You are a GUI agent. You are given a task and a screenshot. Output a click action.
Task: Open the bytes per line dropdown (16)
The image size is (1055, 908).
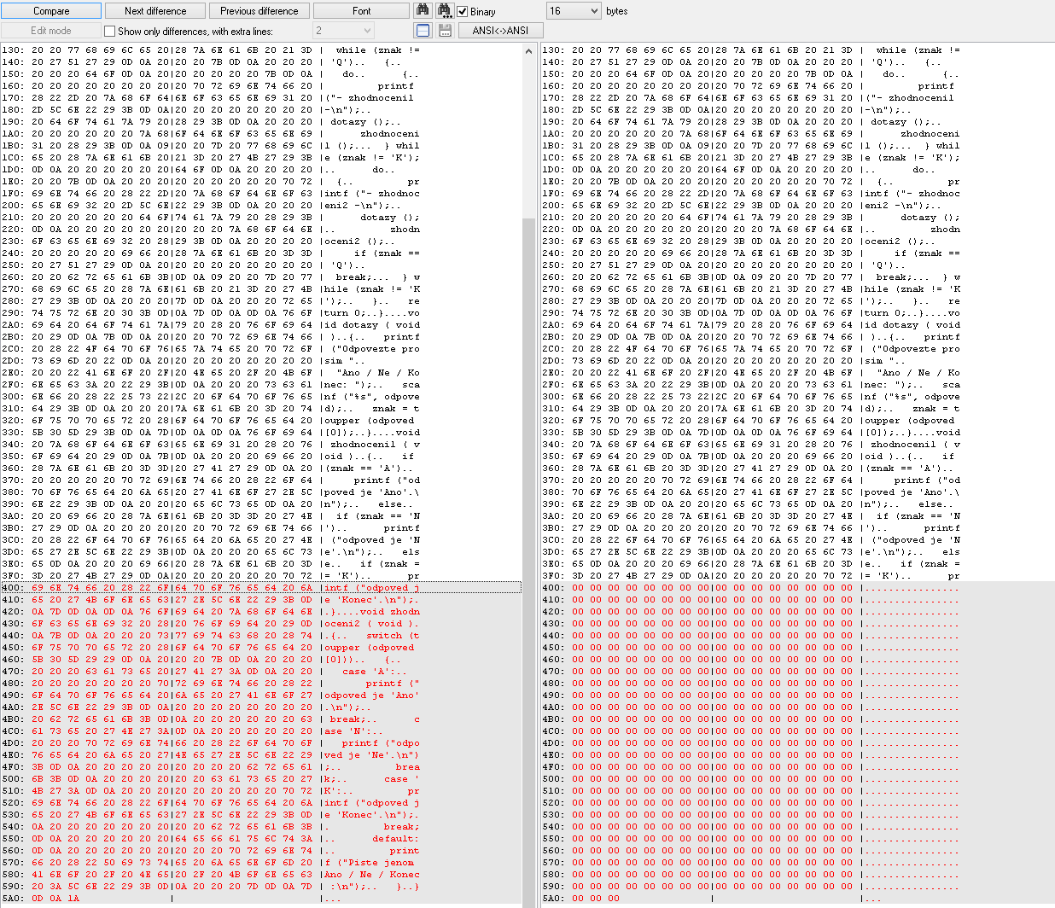(x=574, y=11)
